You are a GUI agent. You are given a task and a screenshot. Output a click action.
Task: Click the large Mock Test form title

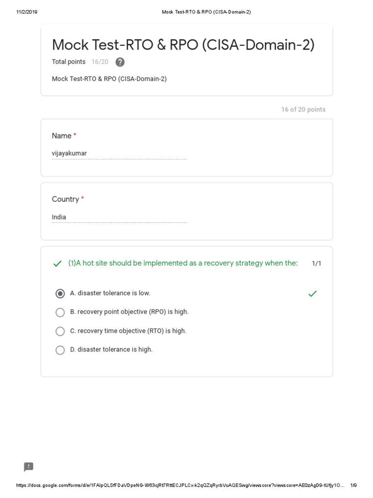coord(183,45)
